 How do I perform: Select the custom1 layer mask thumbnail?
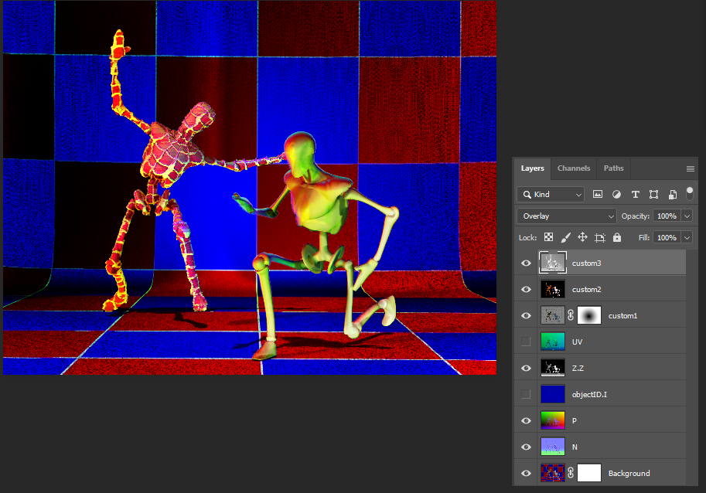(589, 316)
